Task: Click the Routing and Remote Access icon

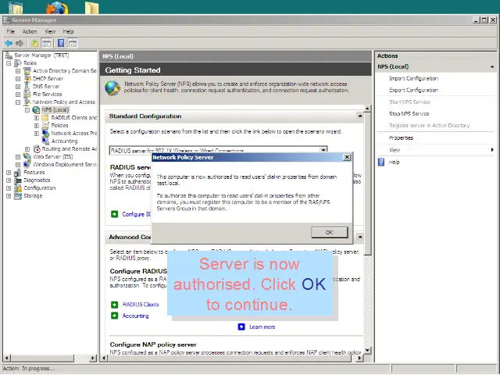Action: coord(37,149)
